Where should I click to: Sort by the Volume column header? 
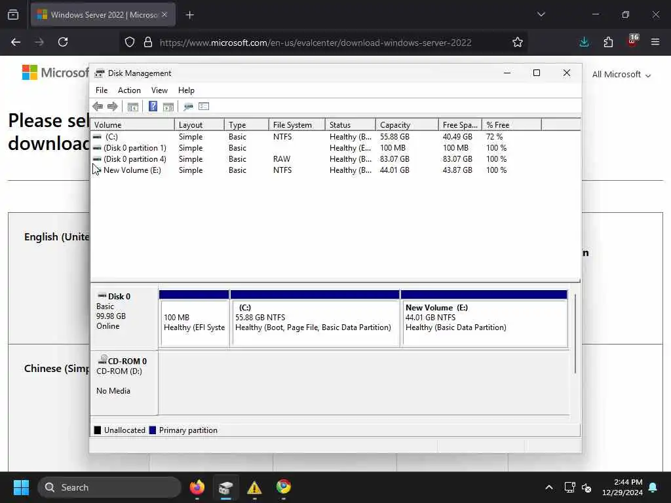(x=132, y=125)
